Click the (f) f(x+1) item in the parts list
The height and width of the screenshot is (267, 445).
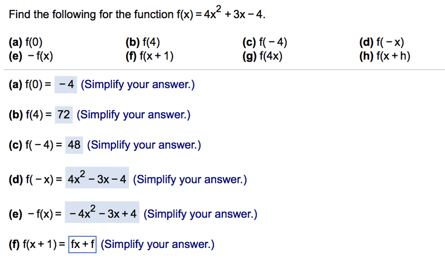click(149, 56)
